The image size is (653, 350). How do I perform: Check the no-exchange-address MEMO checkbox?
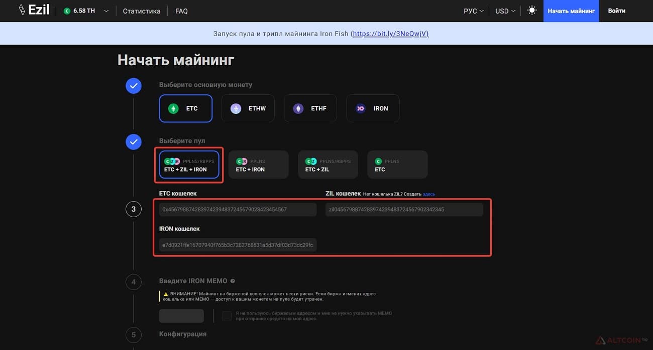click(x=227, y=316)
